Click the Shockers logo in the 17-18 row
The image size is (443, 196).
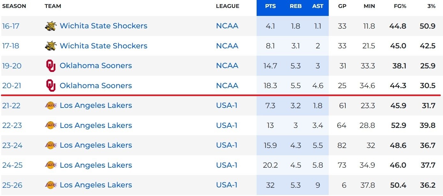pyautogui.click(x=51, y=46)
